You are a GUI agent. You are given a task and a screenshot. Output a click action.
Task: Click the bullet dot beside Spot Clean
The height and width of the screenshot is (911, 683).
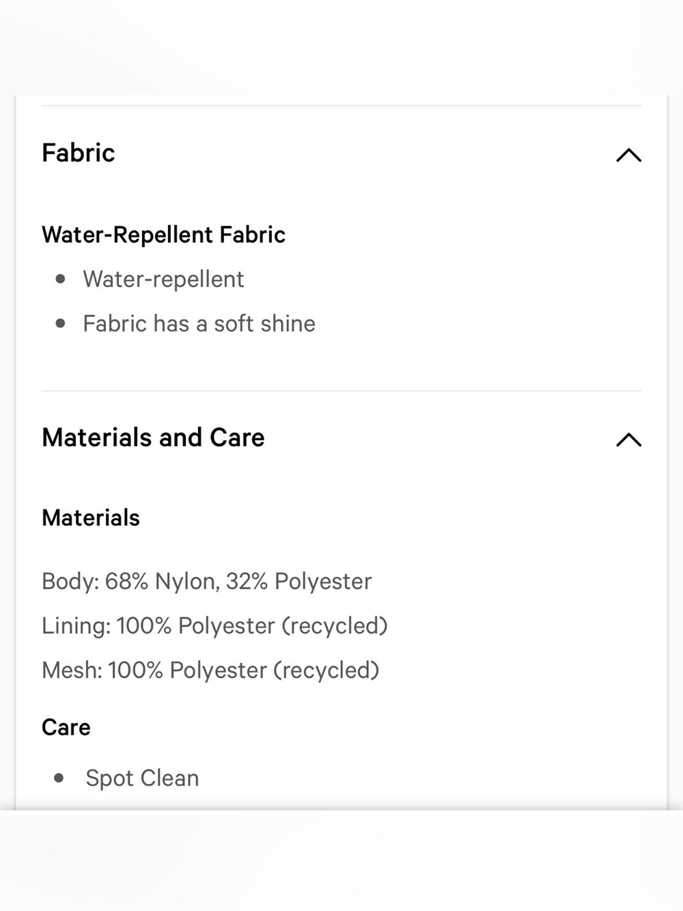[x=59, y=778]
